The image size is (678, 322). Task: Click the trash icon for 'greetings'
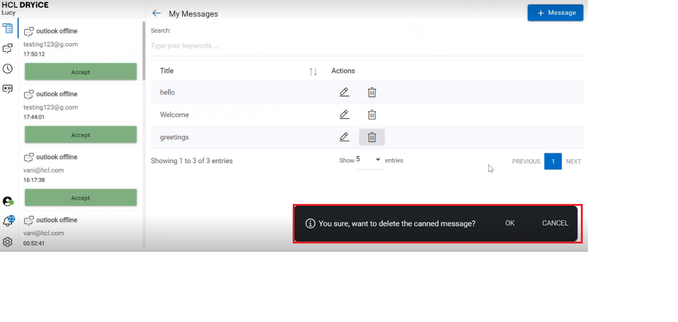[x=372, y=138]
